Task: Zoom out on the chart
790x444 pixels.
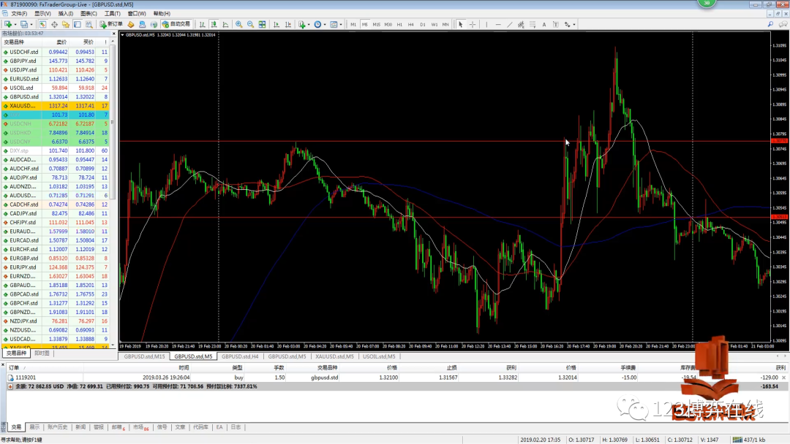Action: point(250,24)
